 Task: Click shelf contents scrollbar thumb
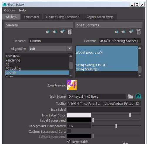point(140,69)
